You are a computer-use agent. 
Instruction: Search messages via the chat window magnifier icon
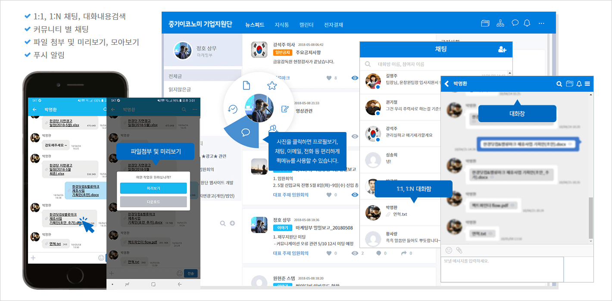[559, 84]
